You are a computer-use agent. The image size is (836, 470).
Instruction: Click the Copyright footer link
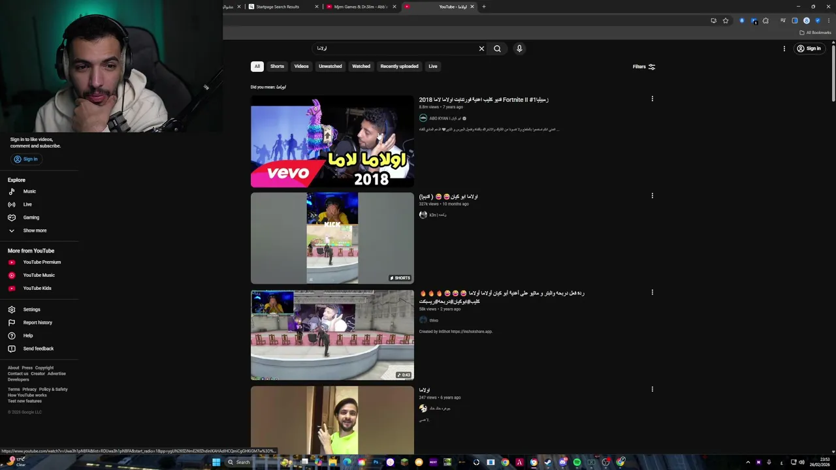[44, 368]
